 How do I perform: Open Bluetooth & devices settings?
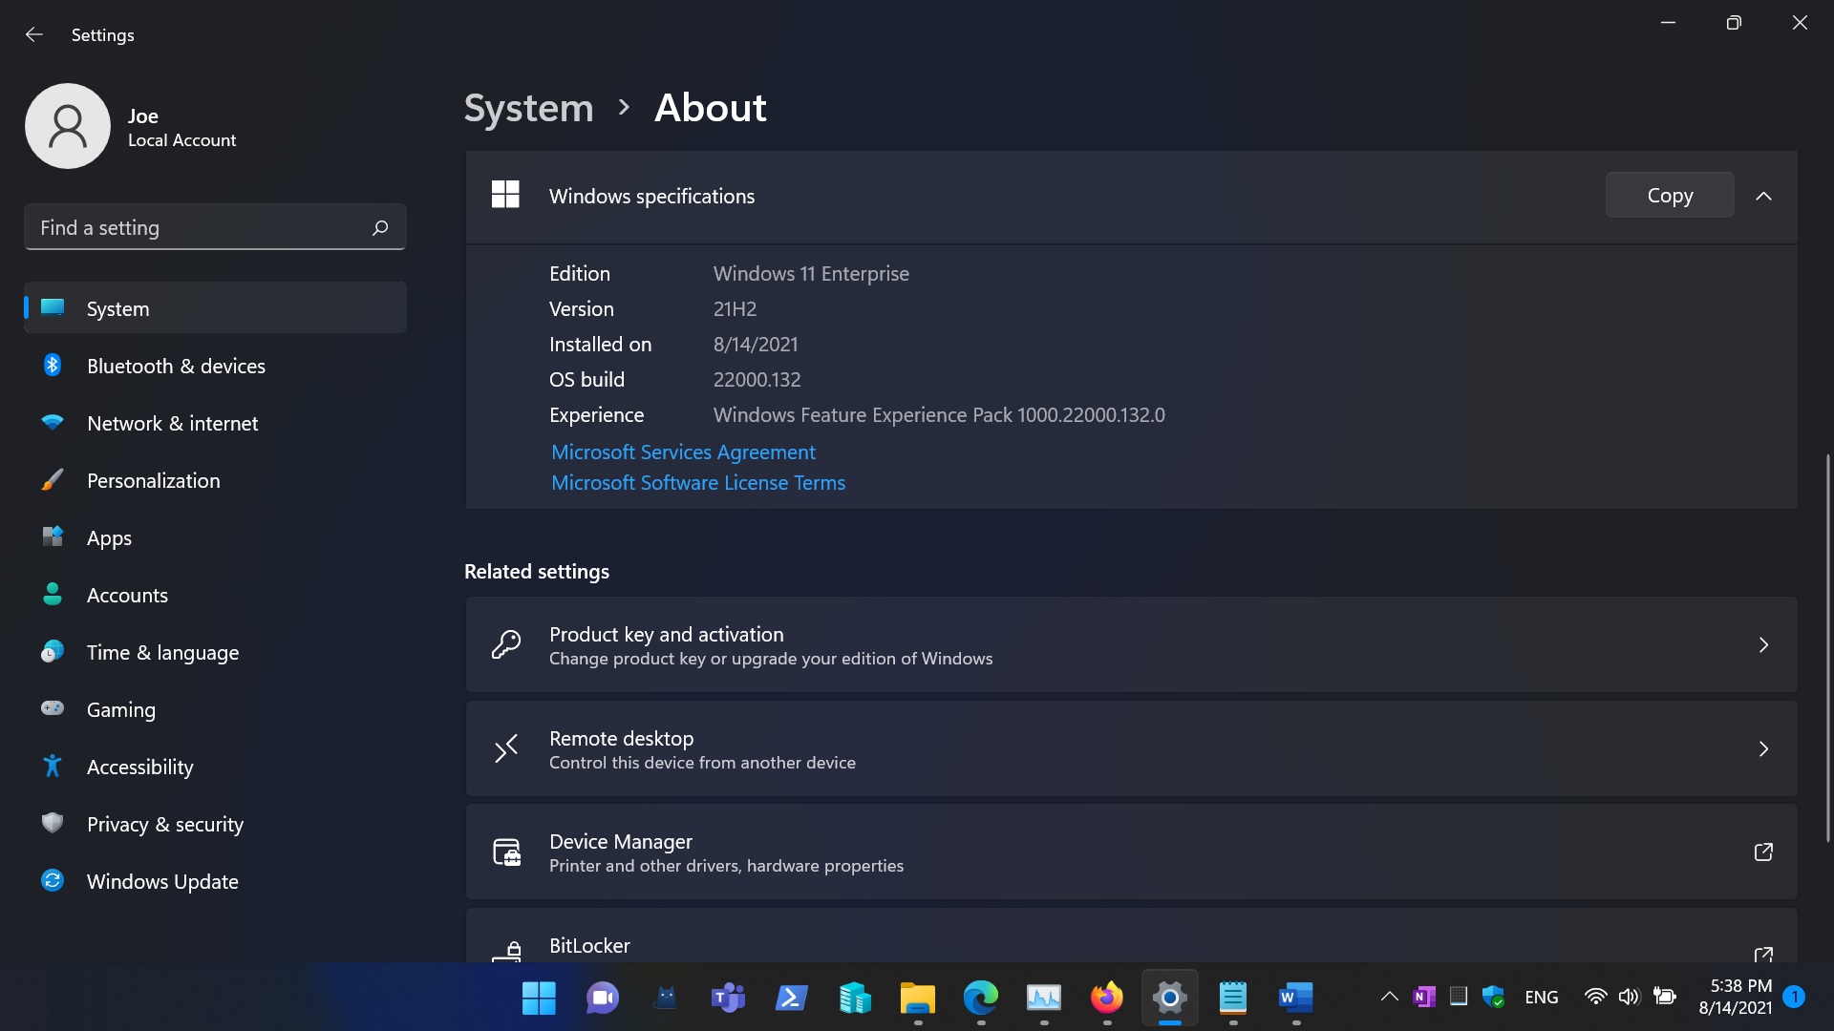(176, 366)
